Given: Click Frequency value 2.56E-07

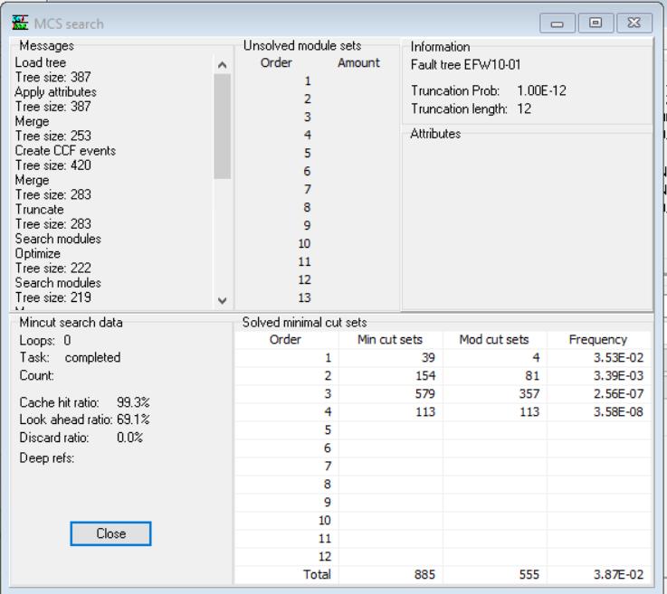Looking at the screenshot, I should click(x=618, y=394).
